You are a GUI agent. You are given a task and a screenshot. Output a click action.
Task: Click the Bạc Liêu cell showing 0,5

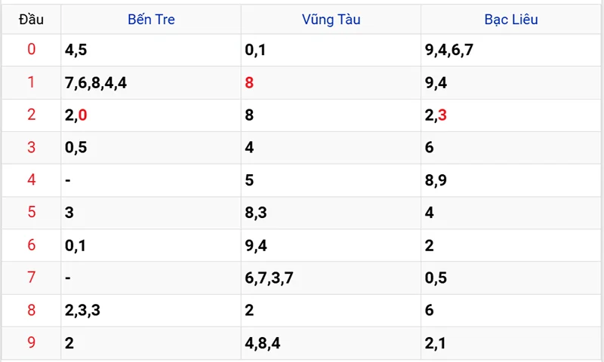436,278
